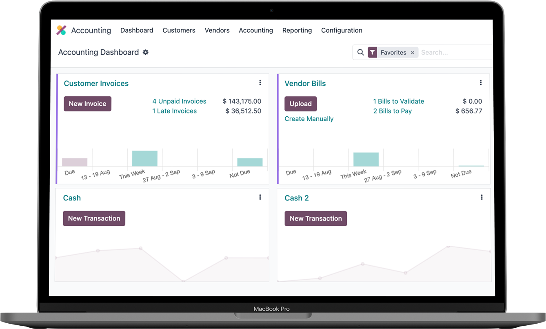Click the search magnifier icon
The height and width of the screenshot is (329, 546).
point(361,52)
